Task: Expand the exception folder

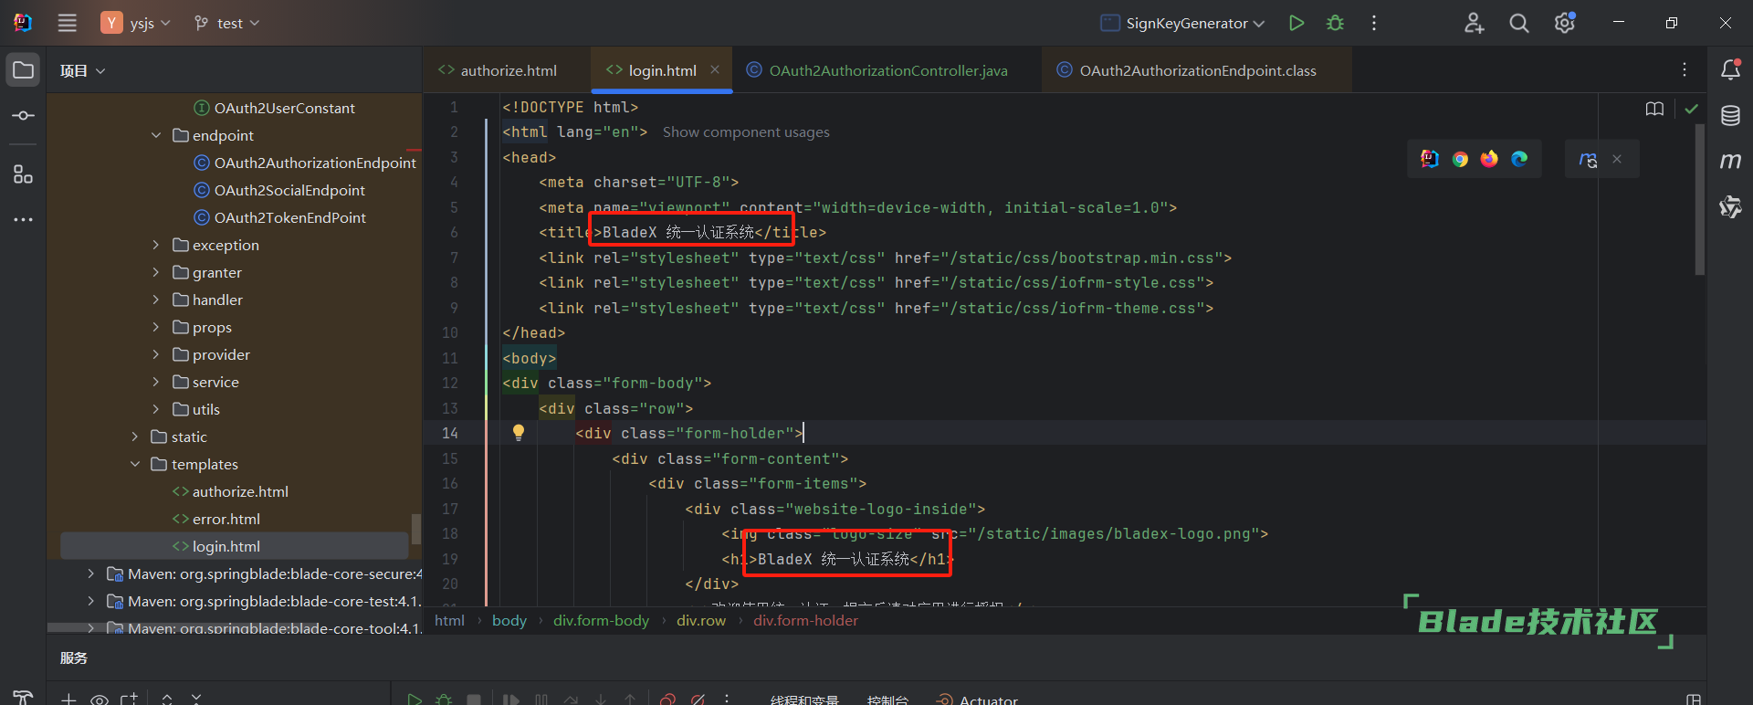Action: pos(156,245)
